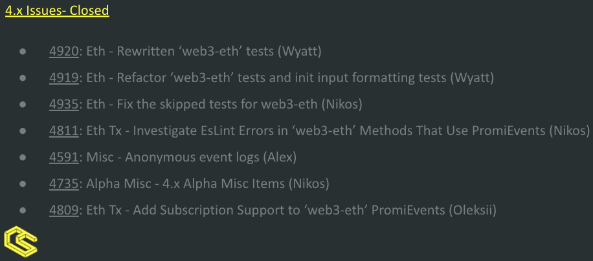Image resolution: width=593 pixels, height=261 pixels.
Task: Click the yellow ChainSafe logo icon
Action: 21,242
